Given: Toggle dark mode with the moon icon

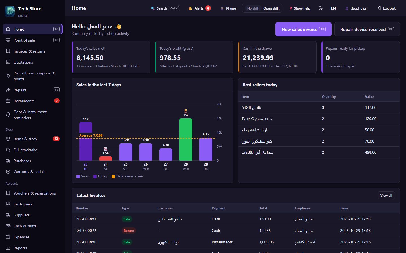Looking at the screenshot, I should click(321, 8).
